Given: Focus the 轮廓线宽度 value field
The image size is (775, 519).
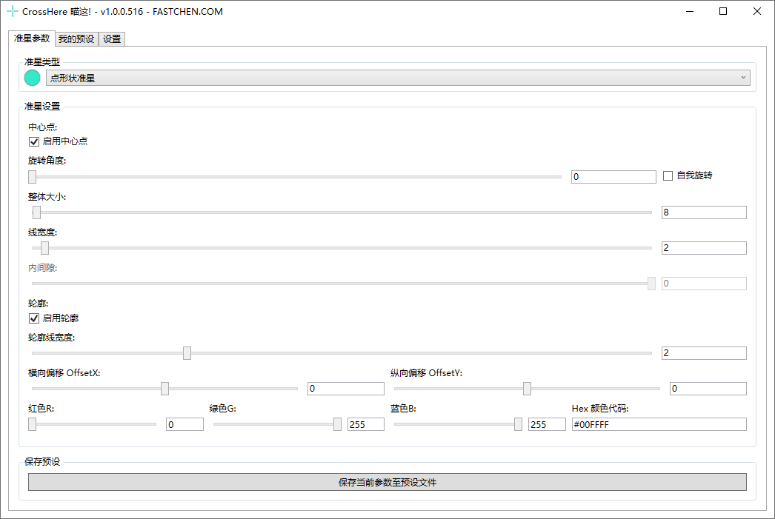Looking at the screenshot, I should tap(704, 353).
